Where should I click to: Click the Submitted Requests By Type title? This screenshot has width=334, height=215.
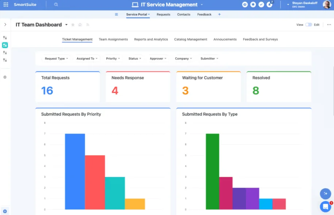(x=210, y=114)
